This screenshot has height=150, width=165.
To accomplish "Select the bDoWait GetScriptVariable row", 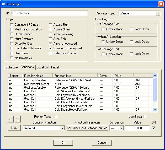I will click(81, 80).
